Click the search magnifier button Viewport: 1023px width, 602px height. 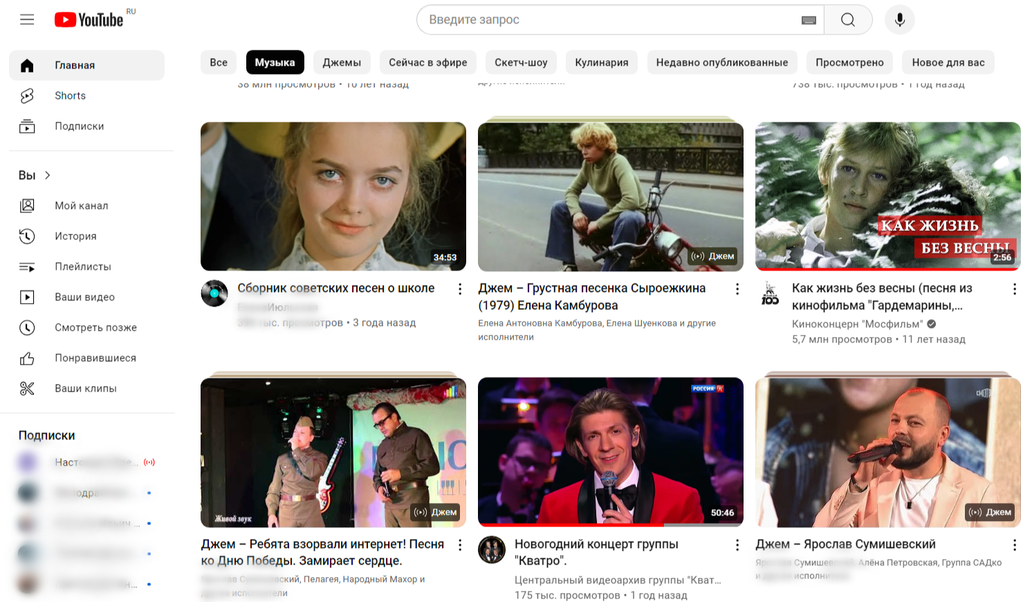(x=847, y=20)
